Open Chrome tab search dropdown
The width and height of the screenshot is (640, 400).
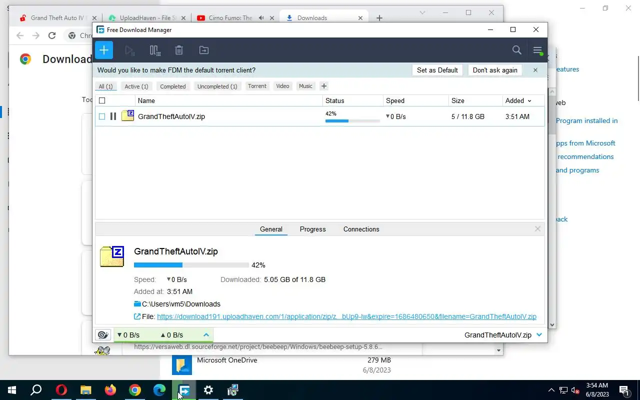[x=422, y=12]
